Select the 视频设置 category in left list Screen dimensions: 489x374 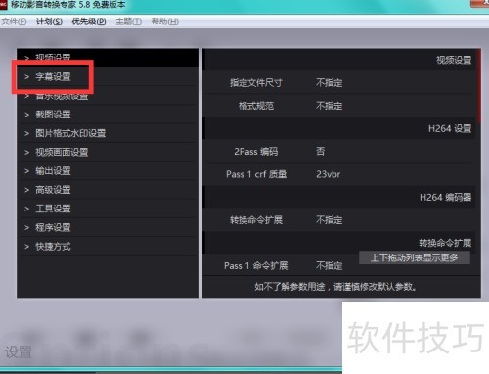(x=108, y=58)
